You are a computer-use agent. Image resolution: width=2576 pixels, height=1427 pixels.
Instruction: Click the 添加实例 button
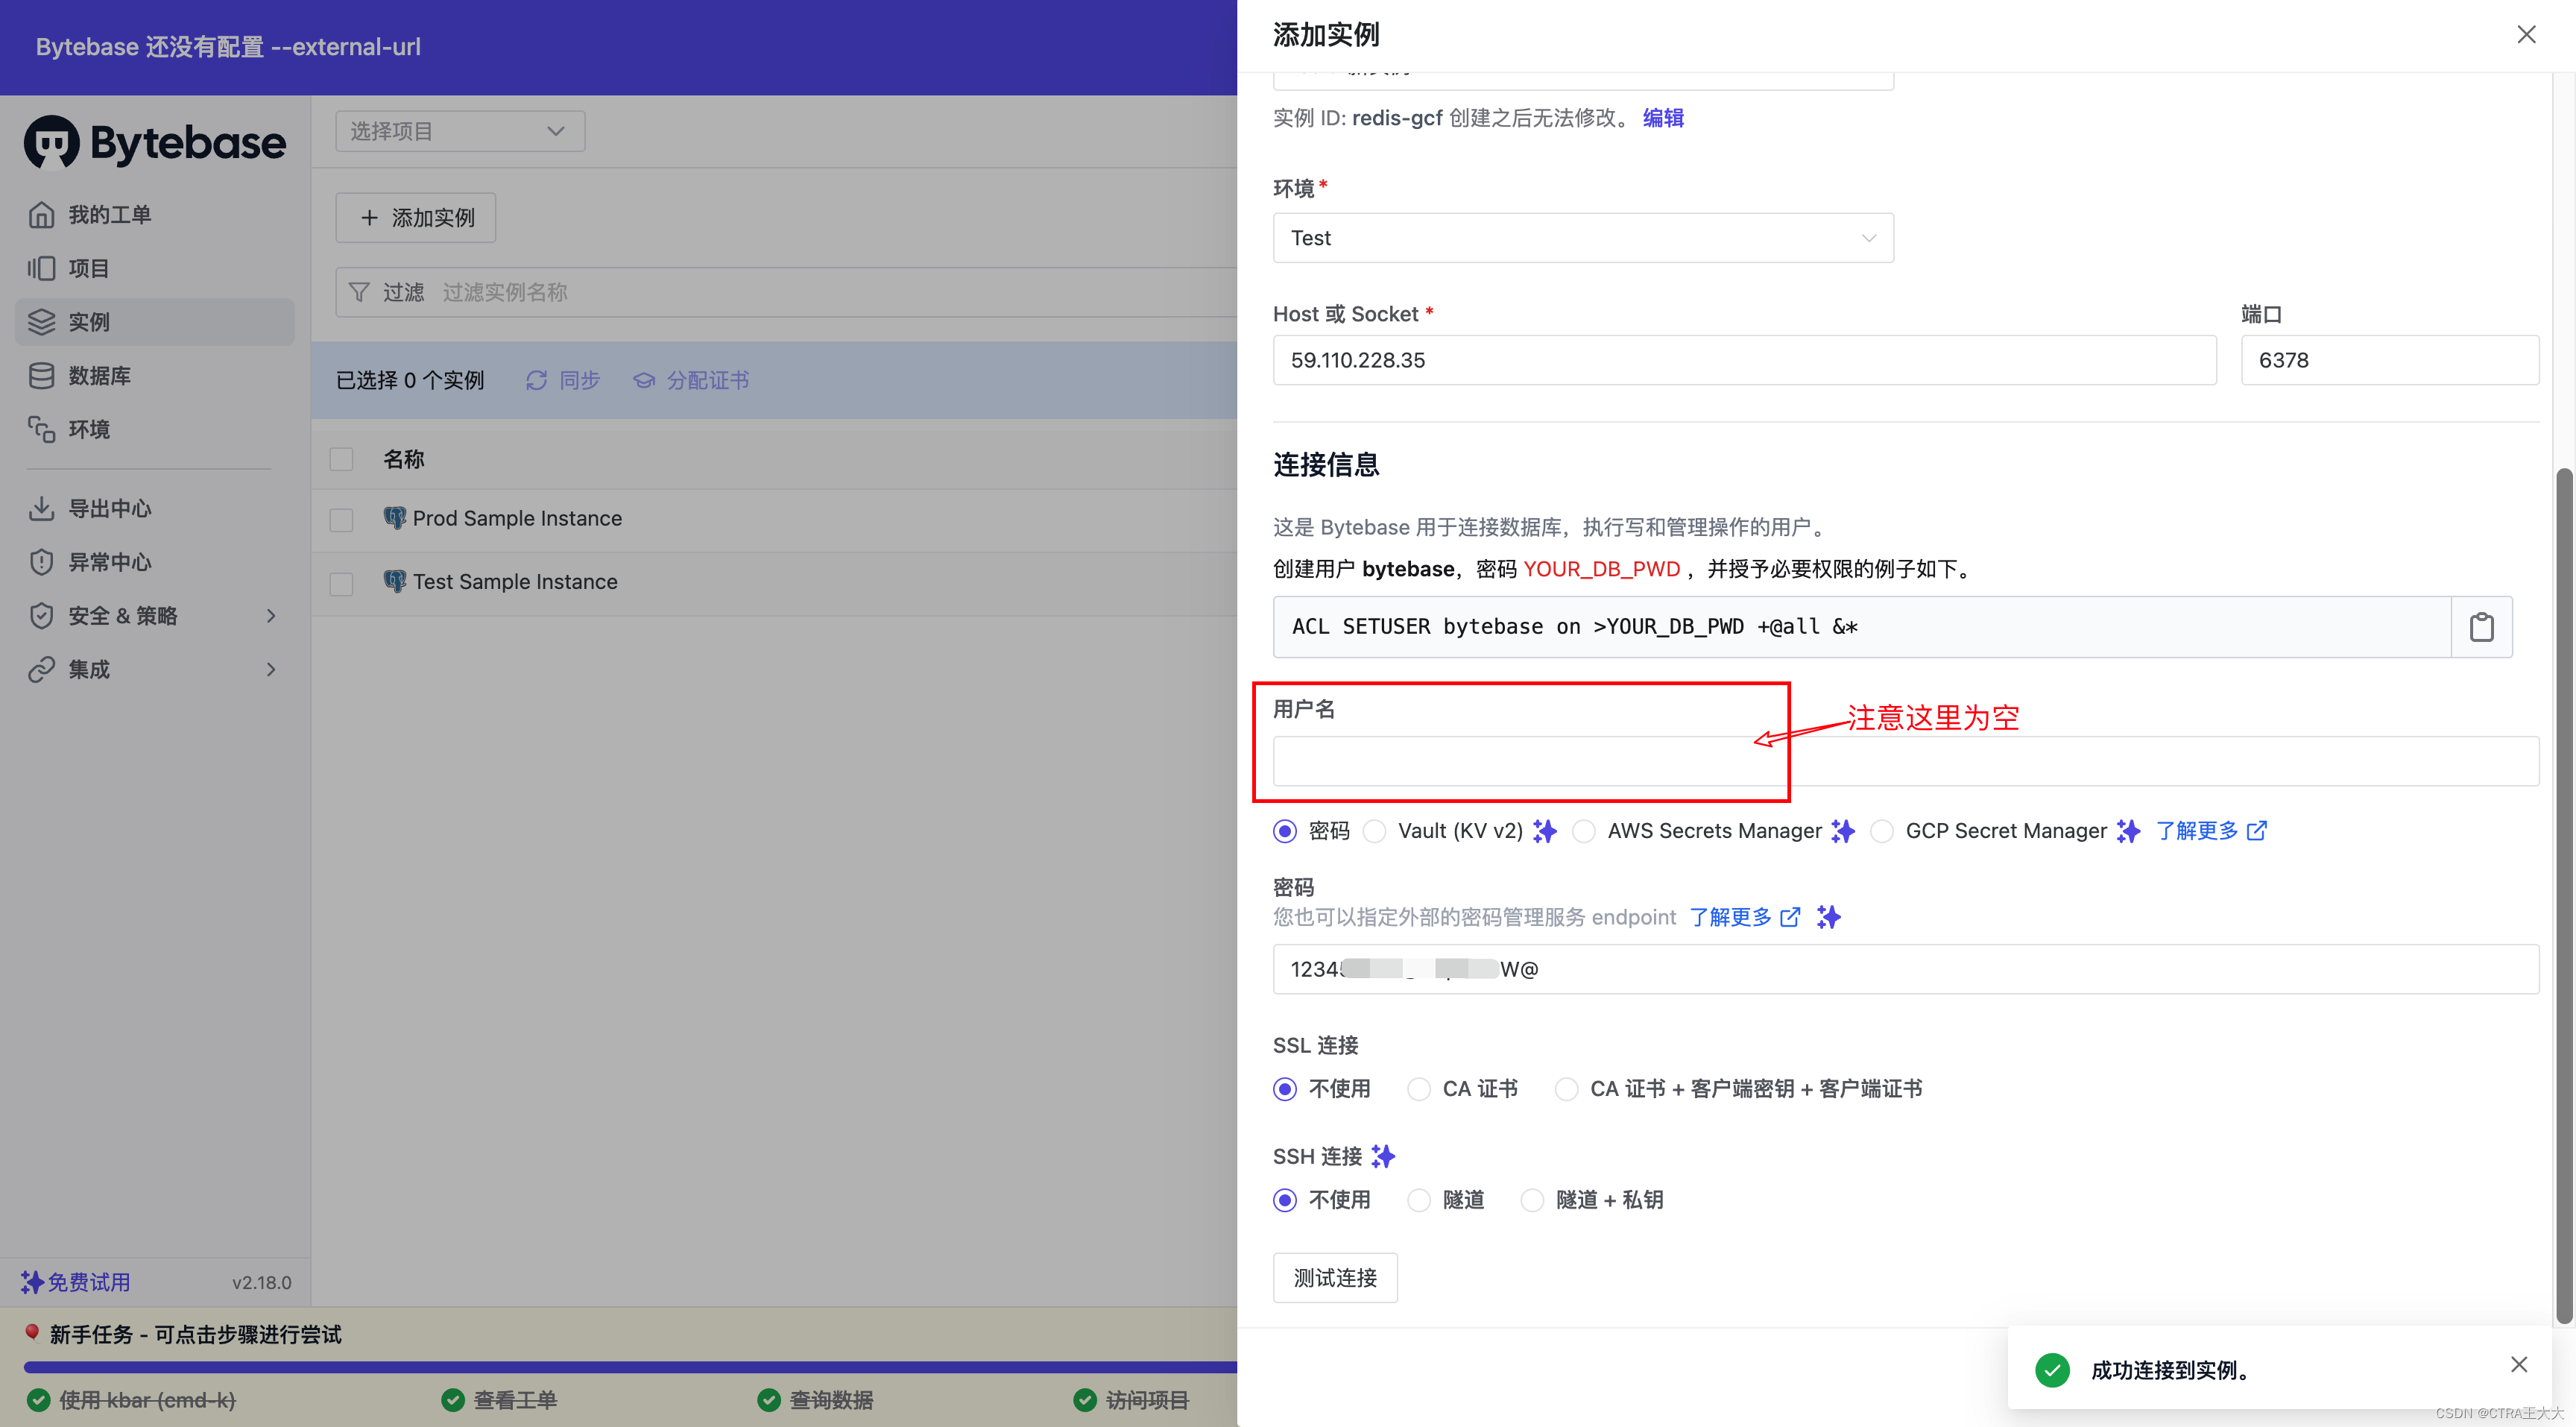[x=416, y=217]
